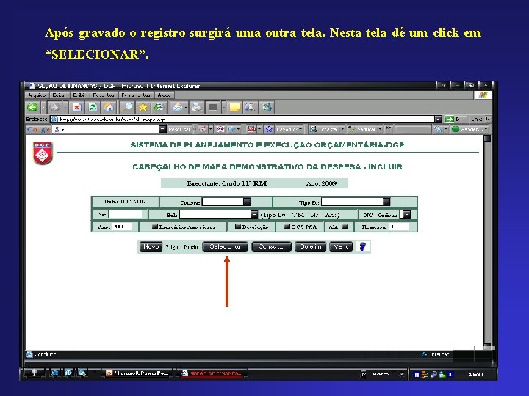Toggle the Devolução checkbox
This screenshot has height=396, width=529.
(237, 227)
